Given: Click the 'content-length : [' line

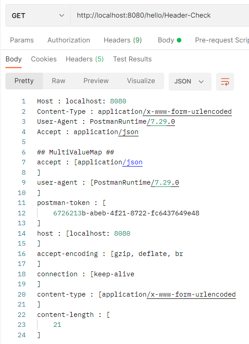Looking at the screenshot, I should tap(74, 315).
